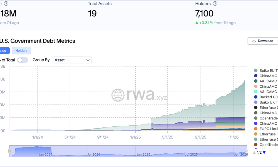The image size is (278, 167).
Task: Click the help icon at top-left metric
Action: point(6,4)
